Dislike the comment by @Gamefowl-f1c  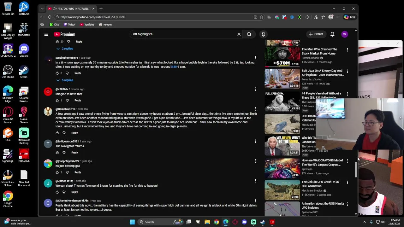[x=64, y=133]
